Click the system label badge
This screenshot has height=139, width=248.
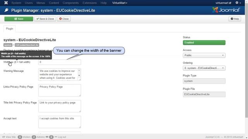(8, 45)
